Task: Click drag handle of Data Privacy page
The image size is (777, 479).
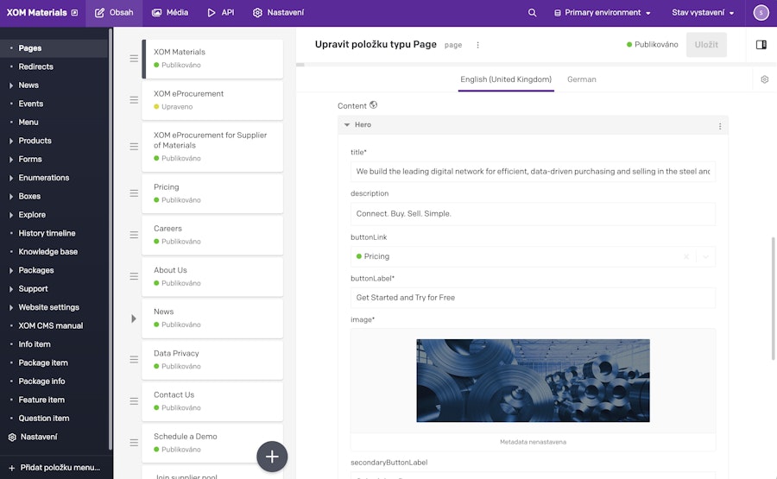Action: click(134, 360)
